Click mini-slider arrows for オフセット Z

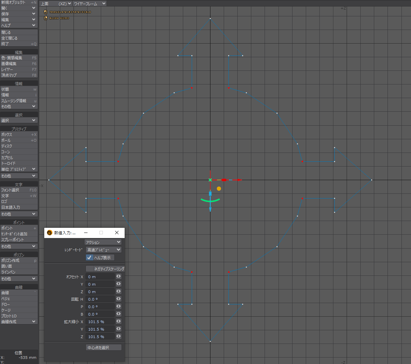(x=118, y=291)
